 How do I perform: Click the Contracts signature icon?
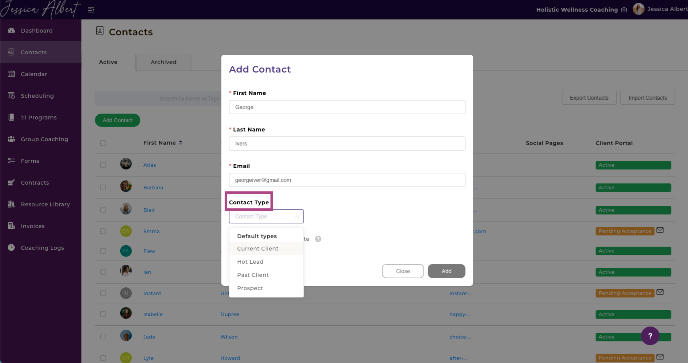tap(11, 183)
